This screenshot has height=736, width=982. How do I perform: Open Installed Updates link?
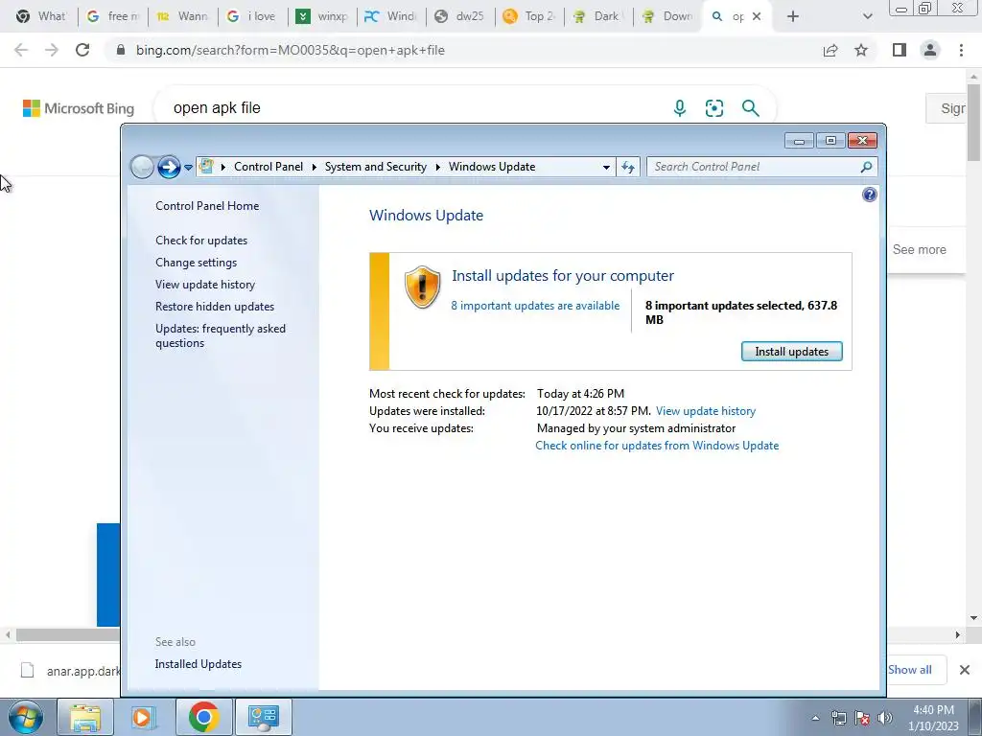198,664
